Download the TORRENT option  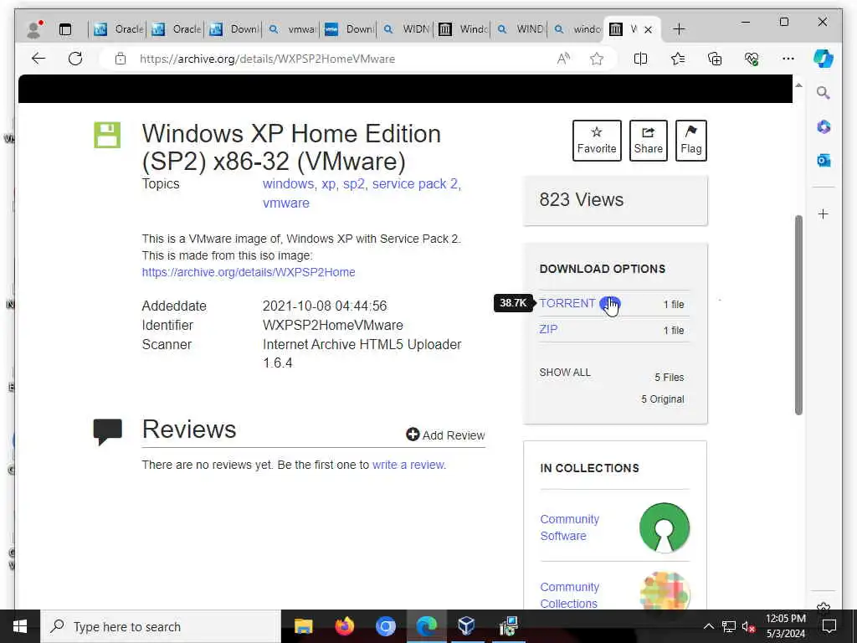567,303
